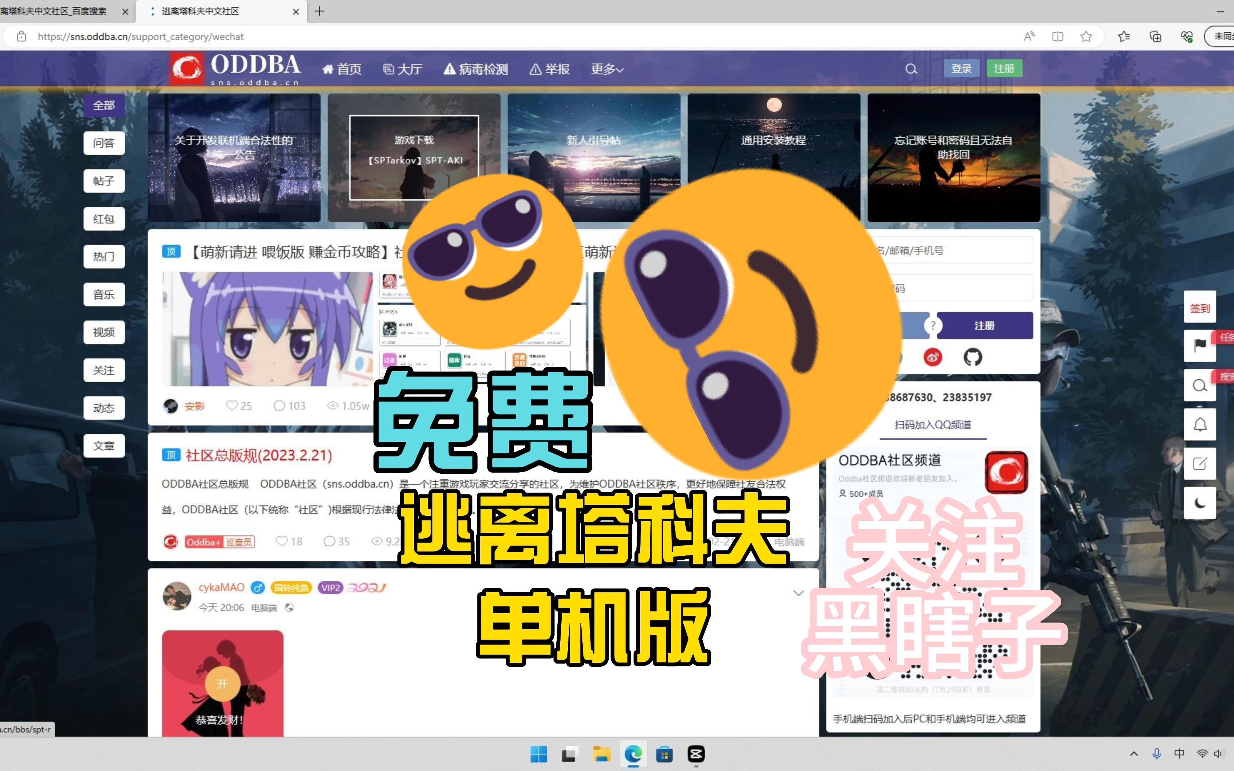Open Windows Start menu
Viewport: 1234px width, 771px height.
coord(538,754)
